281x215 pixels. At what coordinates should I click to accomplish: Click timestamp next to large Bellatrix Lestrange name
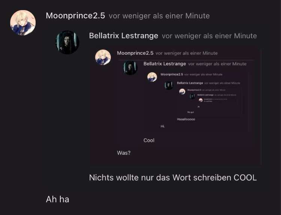(x=209, y=36)
